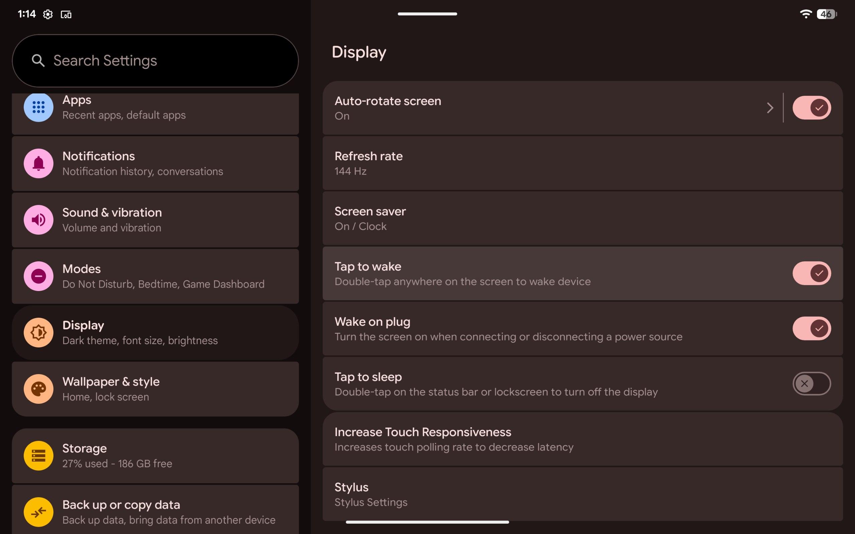855x534 pixels.
Task: Disable the Tap to wake toggle
Action: [x=811, y=273]
